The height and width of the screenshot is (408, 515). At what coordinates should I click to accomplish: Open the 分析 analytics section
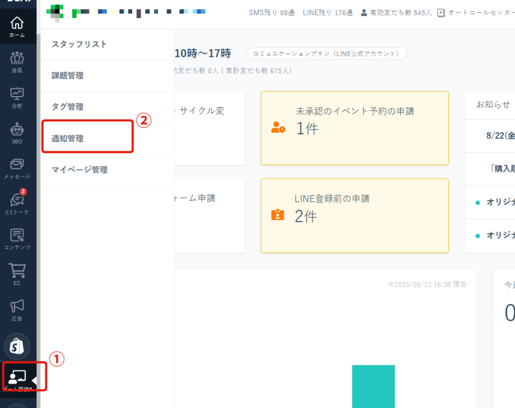[17, 98]
